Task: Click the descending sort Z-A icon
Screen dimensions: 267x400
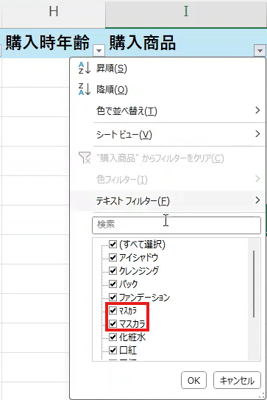Action: pos(85,89)
